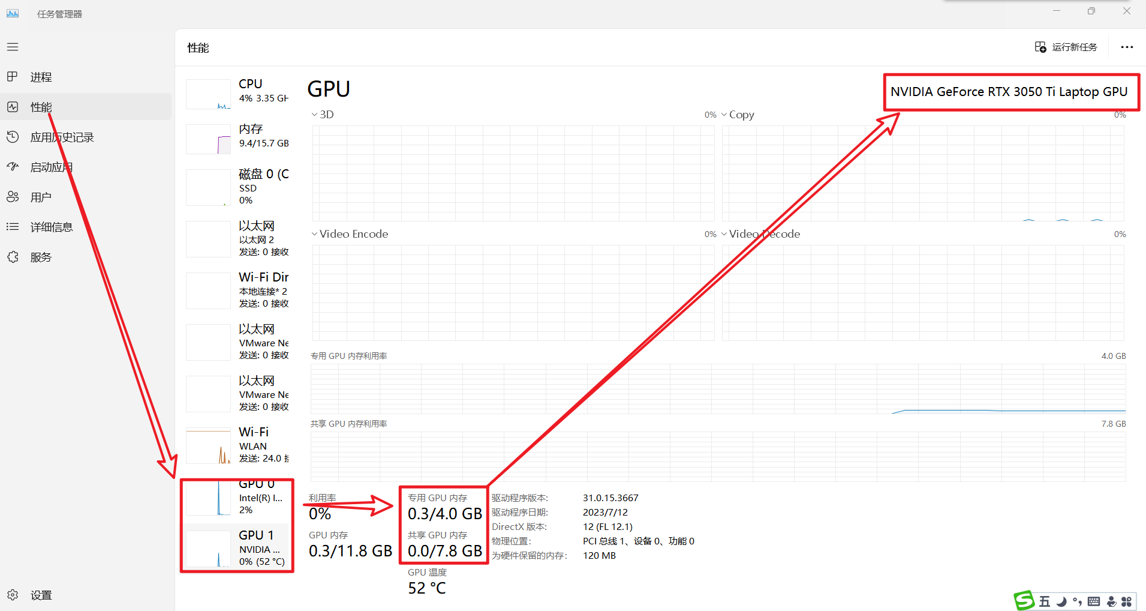Click the 专用 GPU 内存利用率 graph area
Image resolution: width=1146 pixels, height=611 pixels.
click(x=718, y=388)
